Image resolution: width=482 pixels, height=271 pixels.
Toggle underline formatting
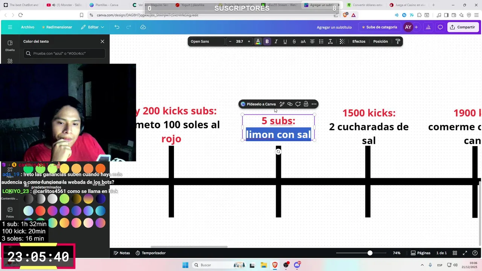click(x=285, y=41)
